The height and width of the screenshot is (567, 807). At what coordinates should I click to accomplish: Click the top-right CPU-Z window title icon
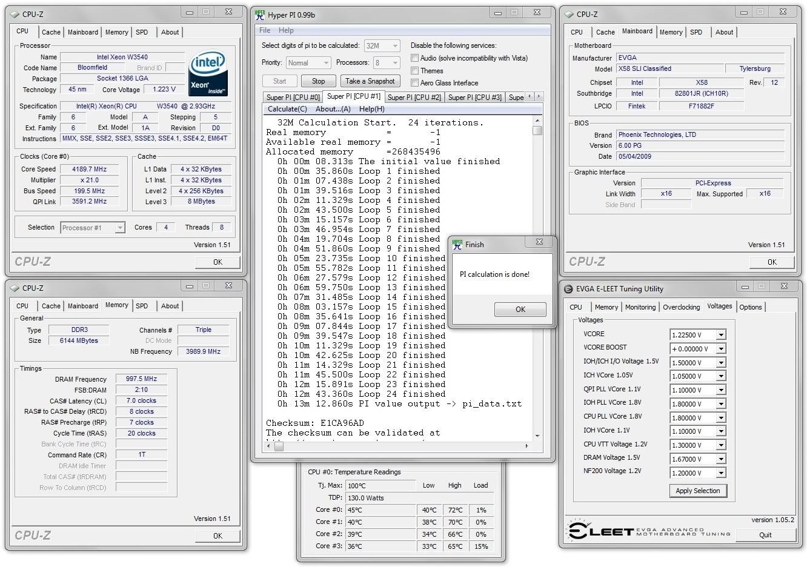569,13
